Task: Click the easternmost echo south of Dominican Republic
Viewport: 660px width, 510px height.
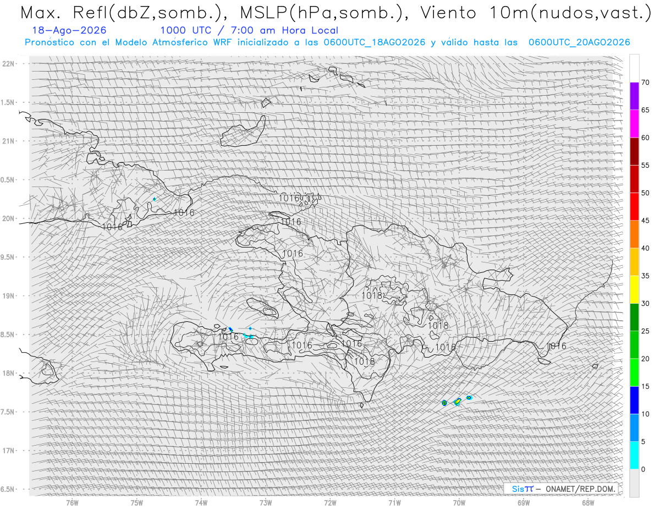Action: 469,397
